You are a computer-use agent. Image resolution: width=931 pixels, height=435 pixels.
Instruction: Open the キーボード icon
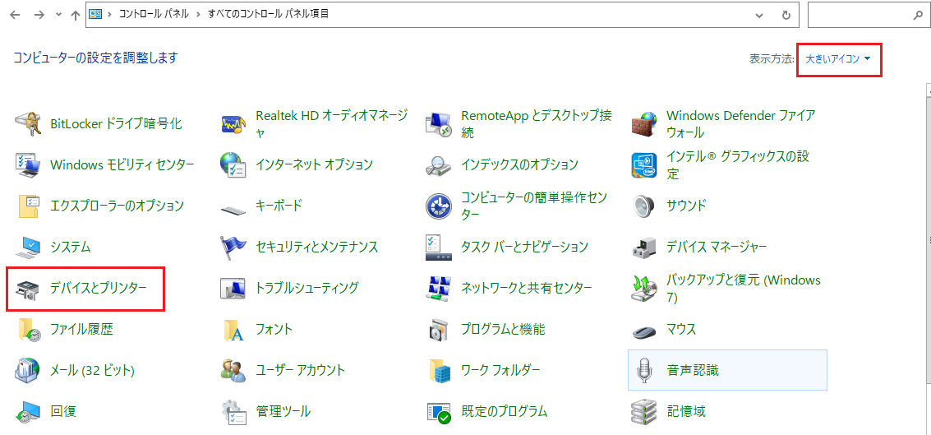(233, 208)
